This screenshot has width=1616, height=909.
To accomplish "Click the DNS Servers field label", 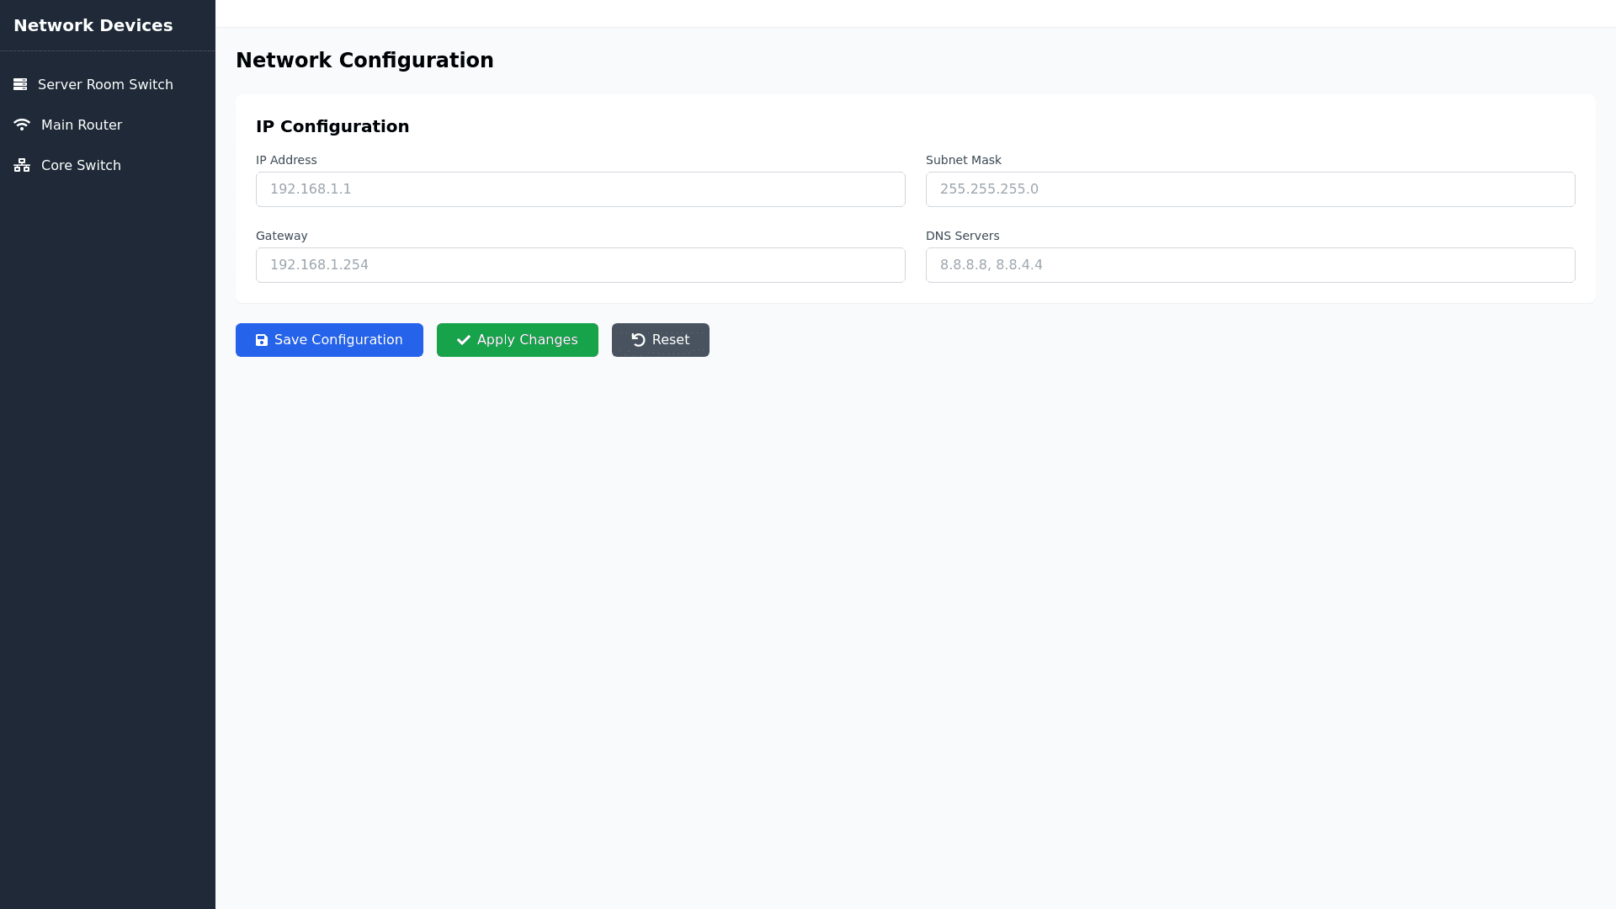I will pos(962,236).
